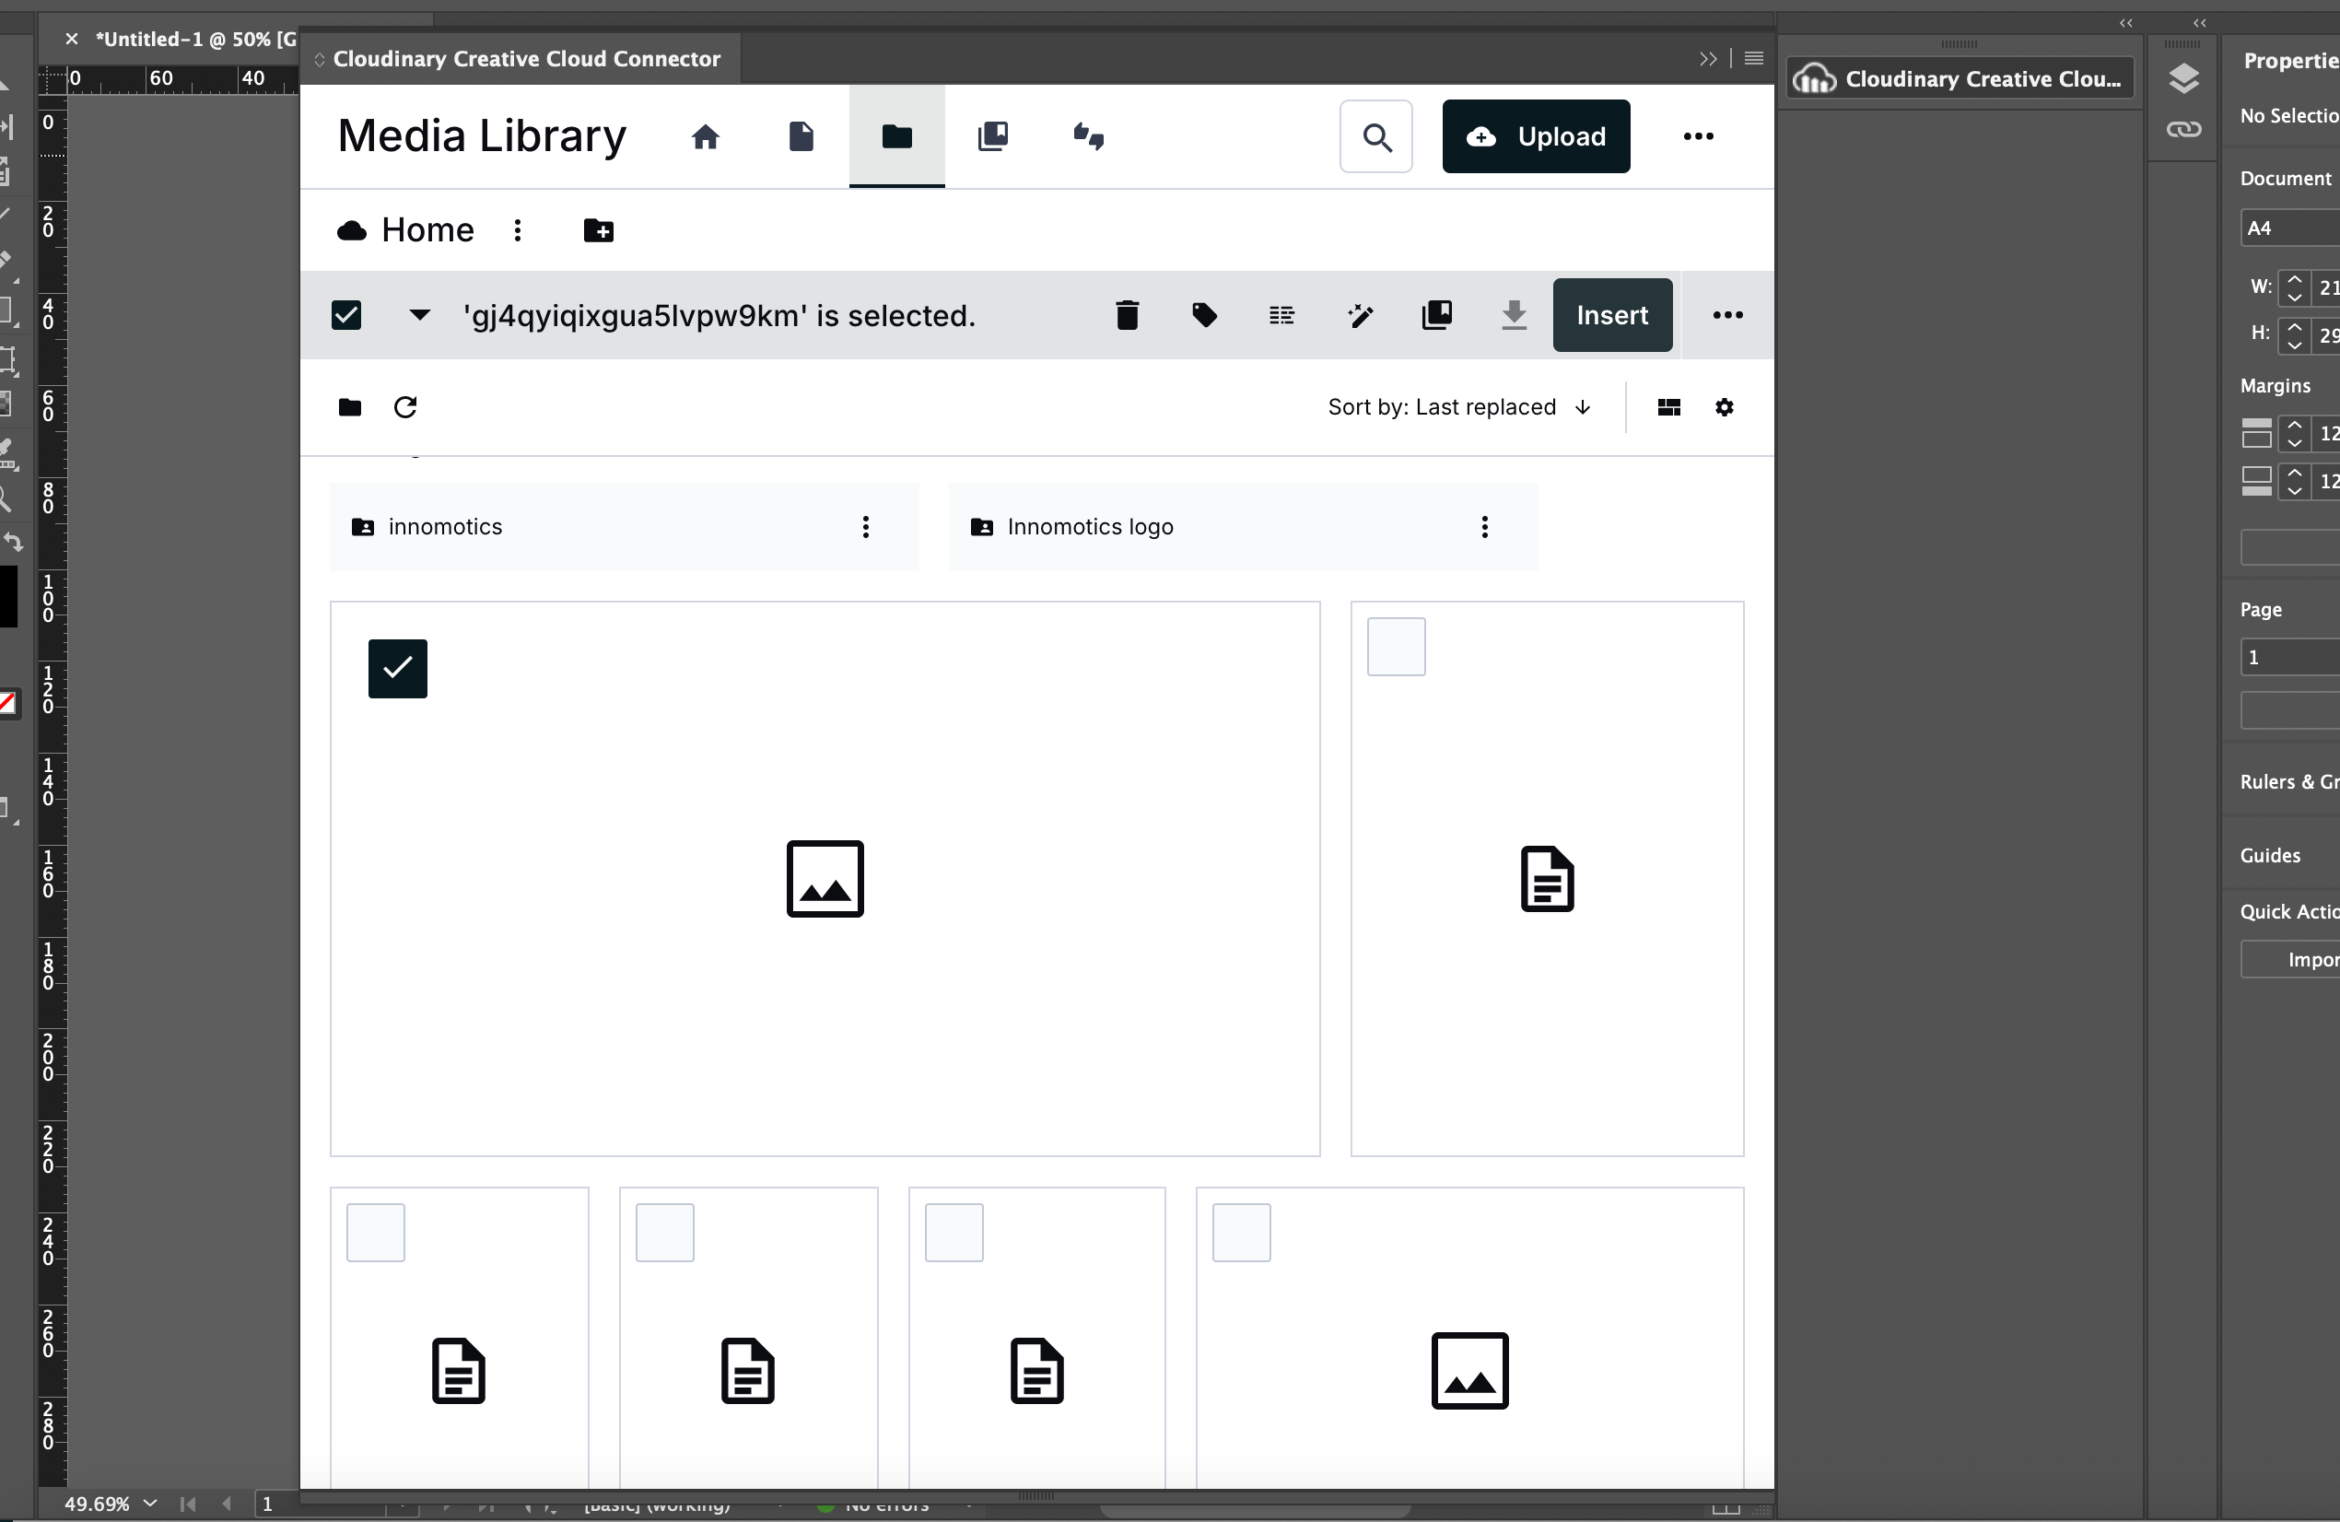The image size is (2340, 1522).
Task: Expand the Guides section
Action: tap(2269, 855)
